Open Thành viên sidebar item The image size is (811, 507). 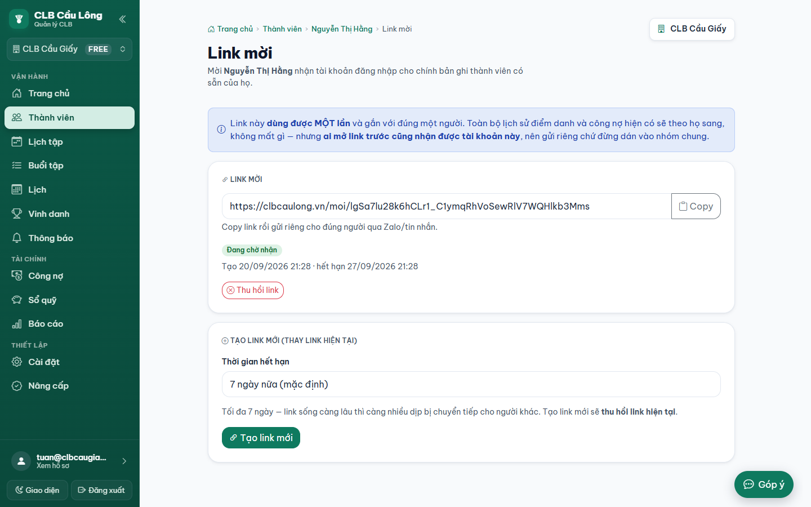(x=69, y=118)
